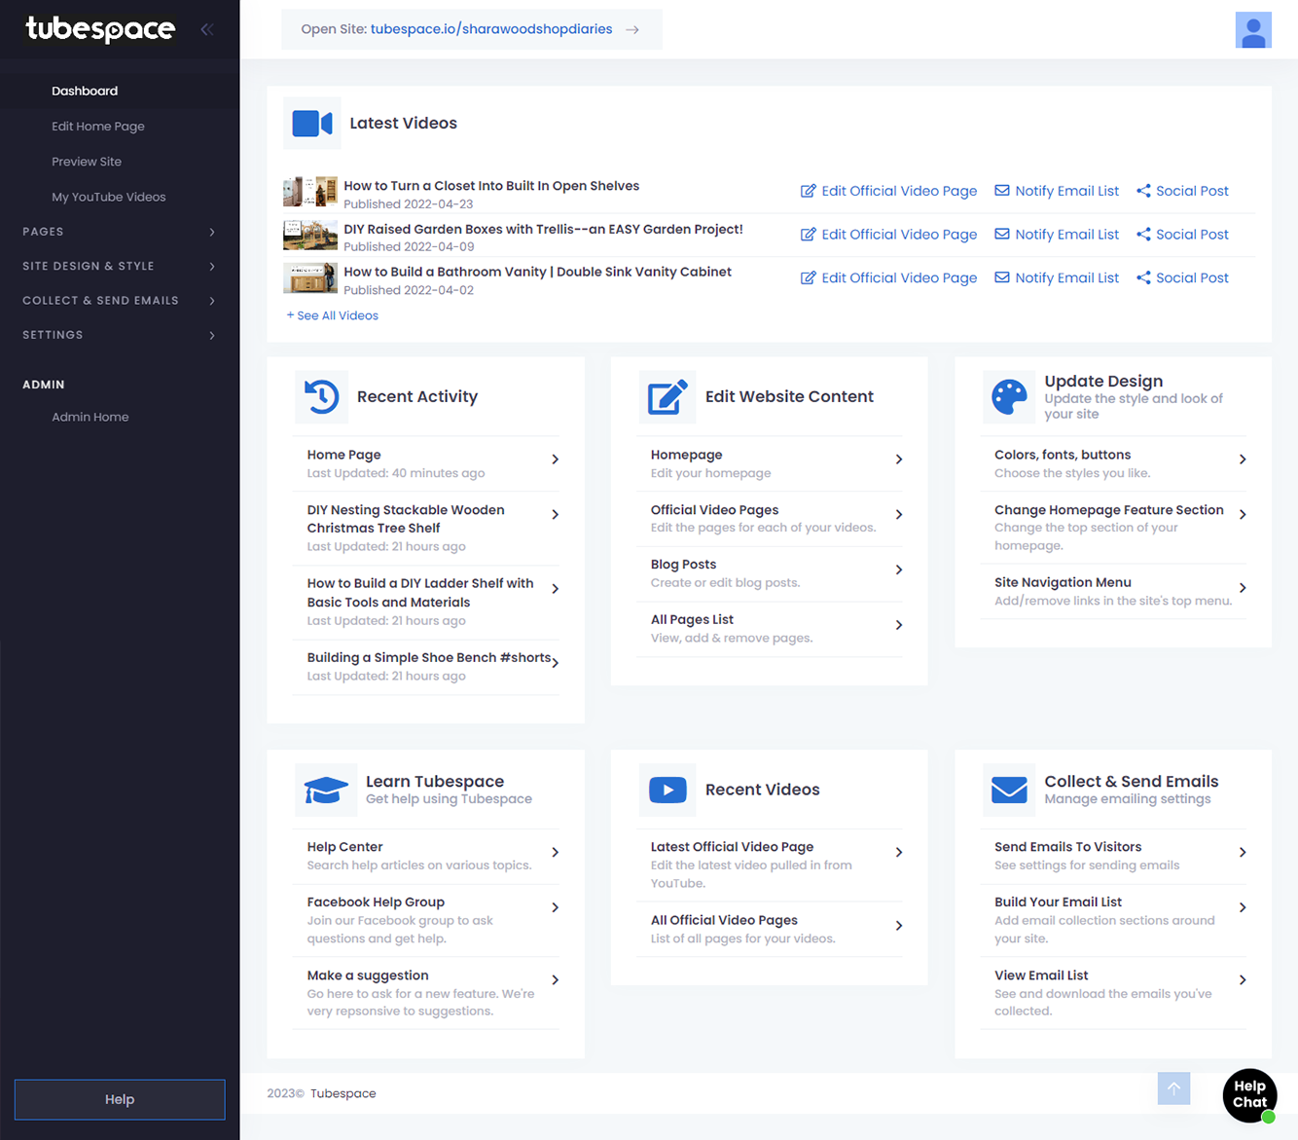This screenshot has height=1140, width=1298.
Task: Social Post for Bathroom Vanity video
Action: pos(1182,277)
